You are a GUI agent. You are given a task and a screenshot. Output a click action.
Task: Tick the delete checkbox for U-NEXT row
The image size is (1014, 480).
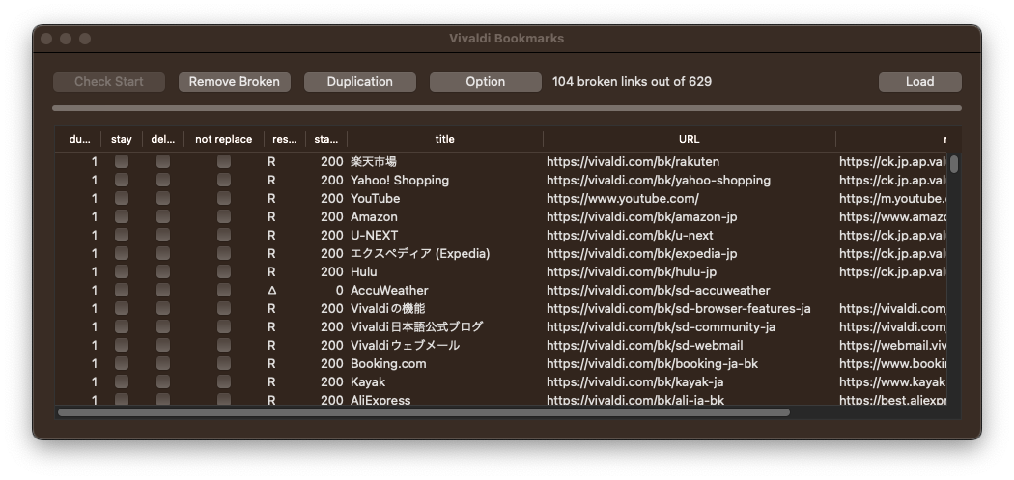point(163,234)
